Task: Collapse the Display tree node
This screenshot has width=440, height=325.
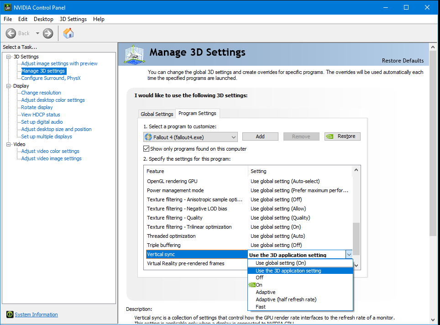Action: tap(9, 86)
